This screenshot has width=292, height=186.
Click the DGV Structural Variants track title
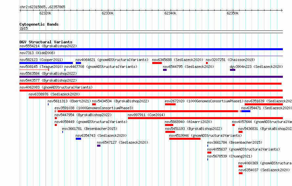click(46, 42)
